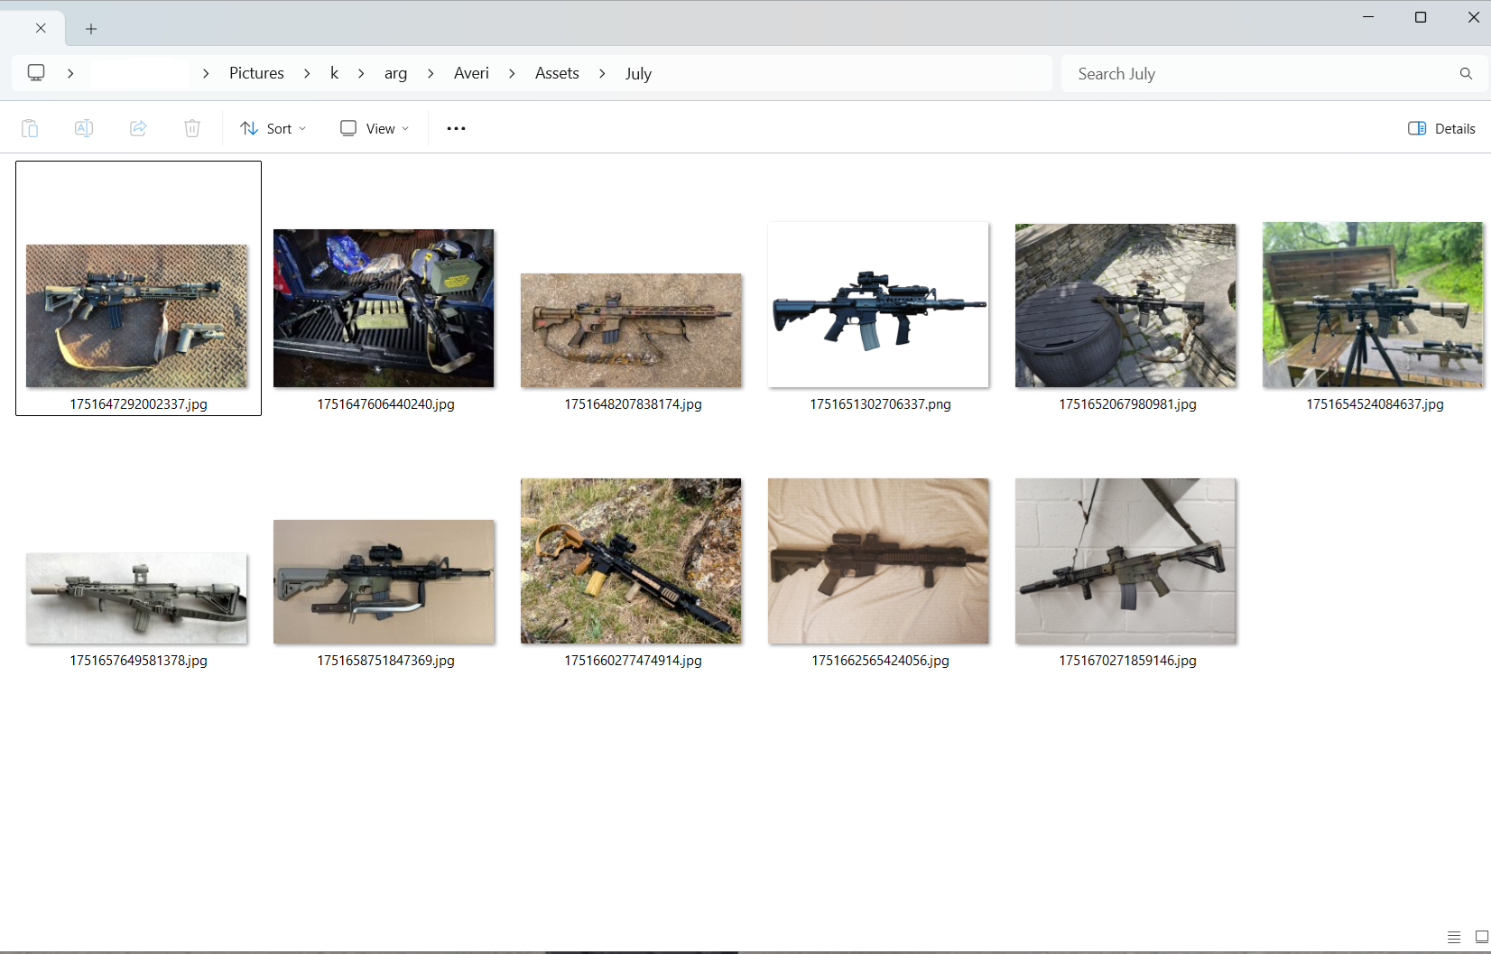
Task: Expand the chevron after the k folder
Action: click(361, 73)
